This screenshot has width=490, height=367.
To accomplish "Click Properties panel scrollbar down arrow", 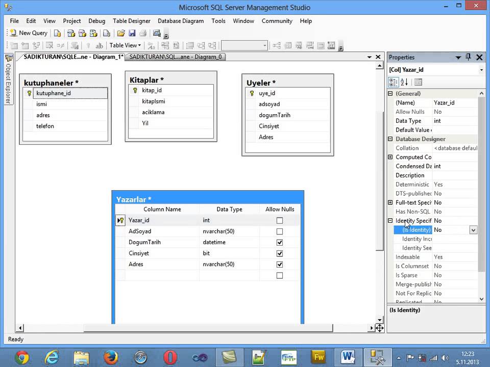I will pyautogui.click(x=481, y=299).
